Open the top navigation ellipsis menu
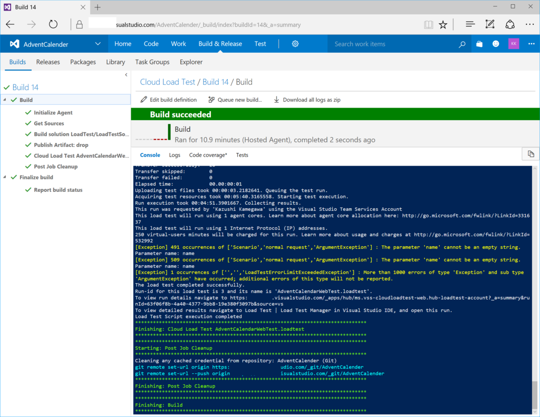 [x=532, y=44]
